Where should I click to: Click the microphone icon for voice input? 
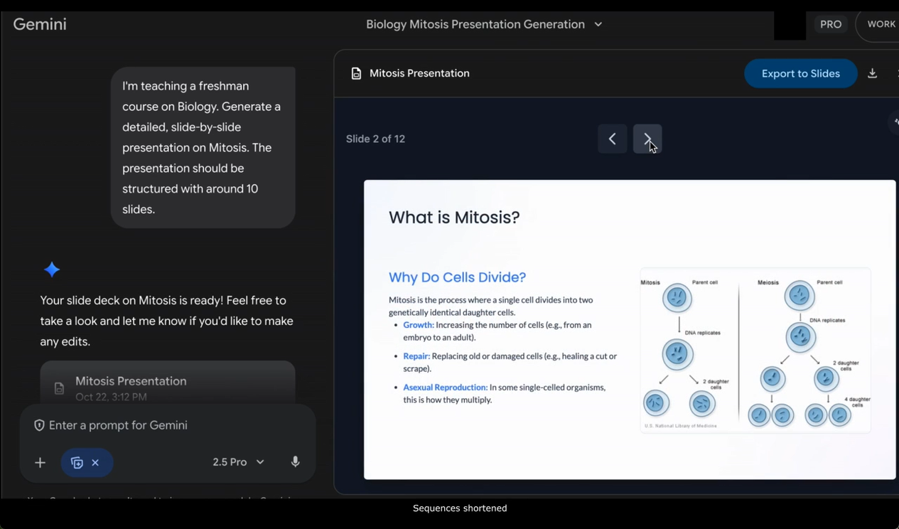(x=295, y=461)
